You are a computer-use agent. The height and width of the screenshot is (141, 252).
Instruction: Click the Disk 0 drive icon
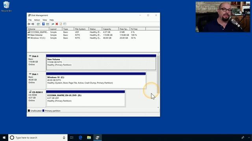point(30,56)
